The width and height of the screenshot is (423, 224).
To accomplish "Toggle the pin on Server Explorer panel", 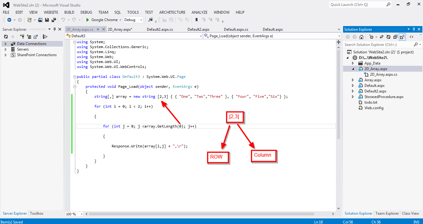I will pyautogui.click(x=54, y=29).
